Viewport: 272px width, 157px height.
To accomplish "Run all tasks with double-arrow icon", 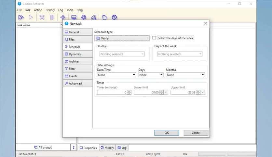I will coord(21,17).
